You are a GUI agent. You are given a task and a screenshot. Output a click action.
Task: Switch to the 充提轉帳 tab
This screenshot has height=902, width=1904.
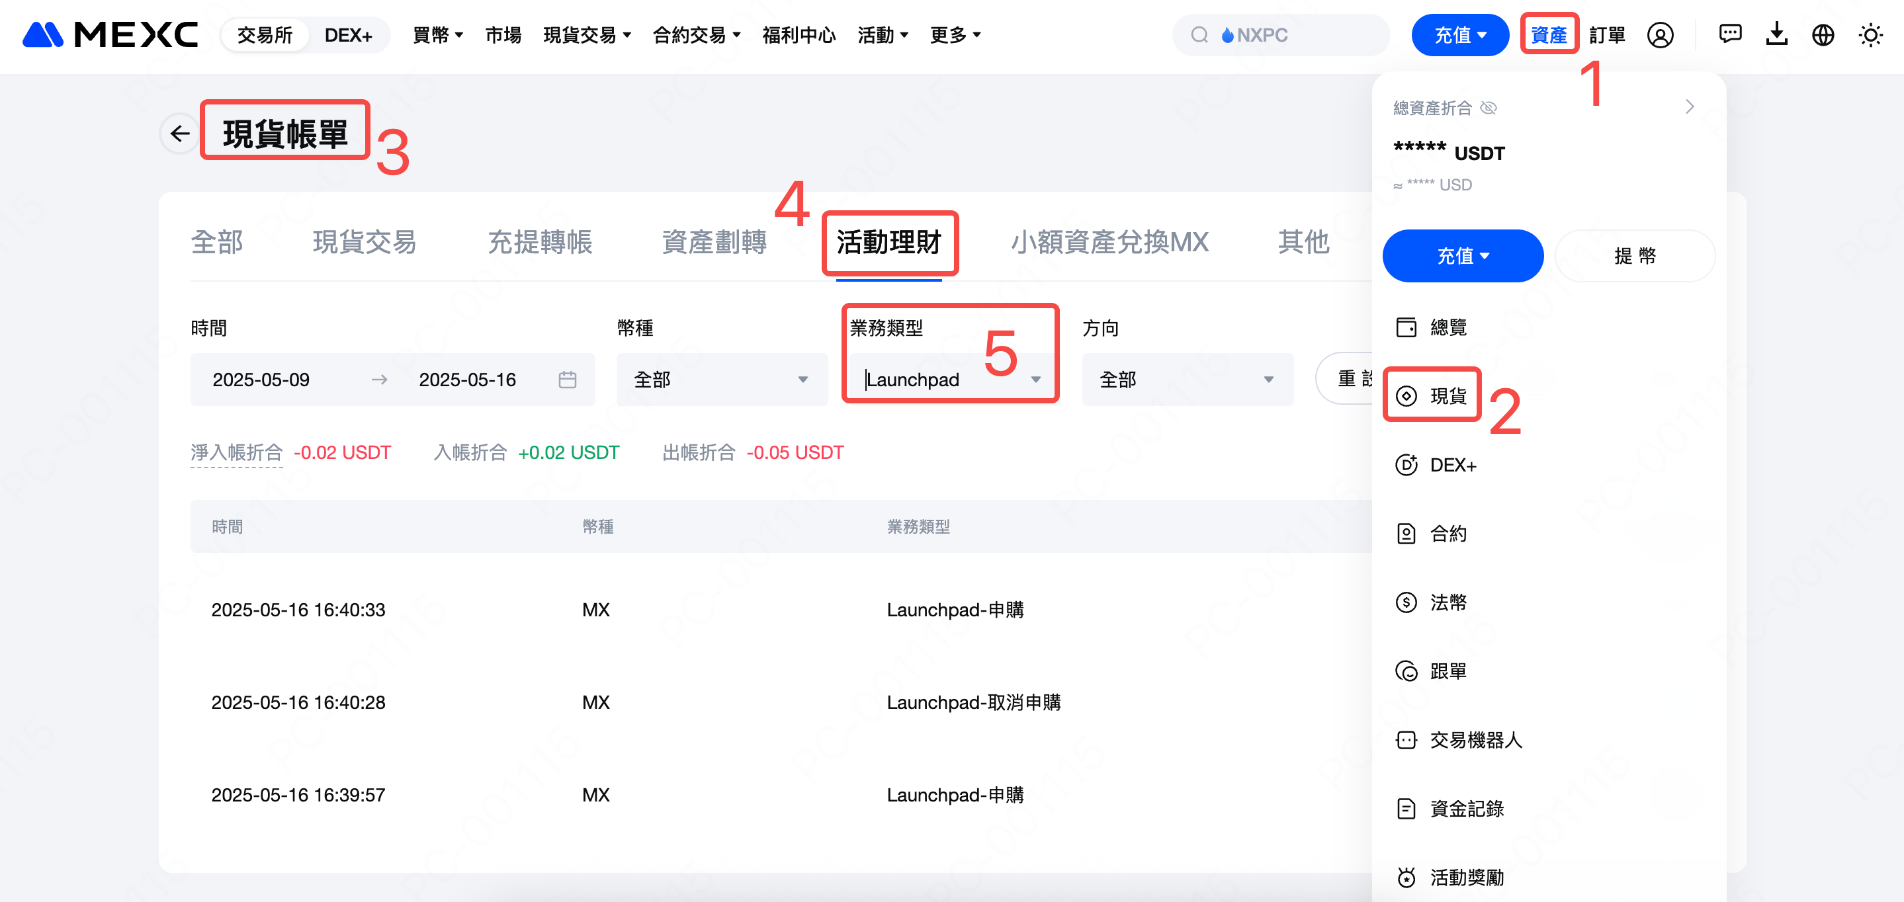tap(540, 241)
